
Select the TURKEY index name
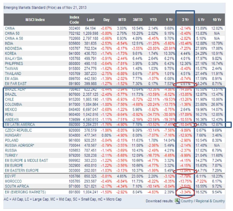(x=11, y=155)
